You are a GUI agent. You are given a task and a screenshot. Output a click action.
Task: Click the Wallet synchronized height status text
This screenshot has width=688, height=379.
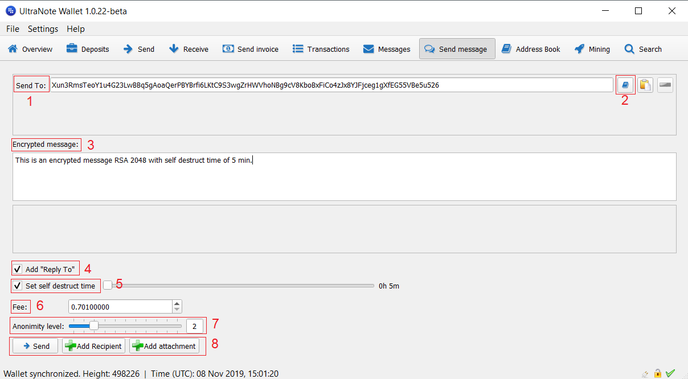pyautogui.click(x=71, y=374)
